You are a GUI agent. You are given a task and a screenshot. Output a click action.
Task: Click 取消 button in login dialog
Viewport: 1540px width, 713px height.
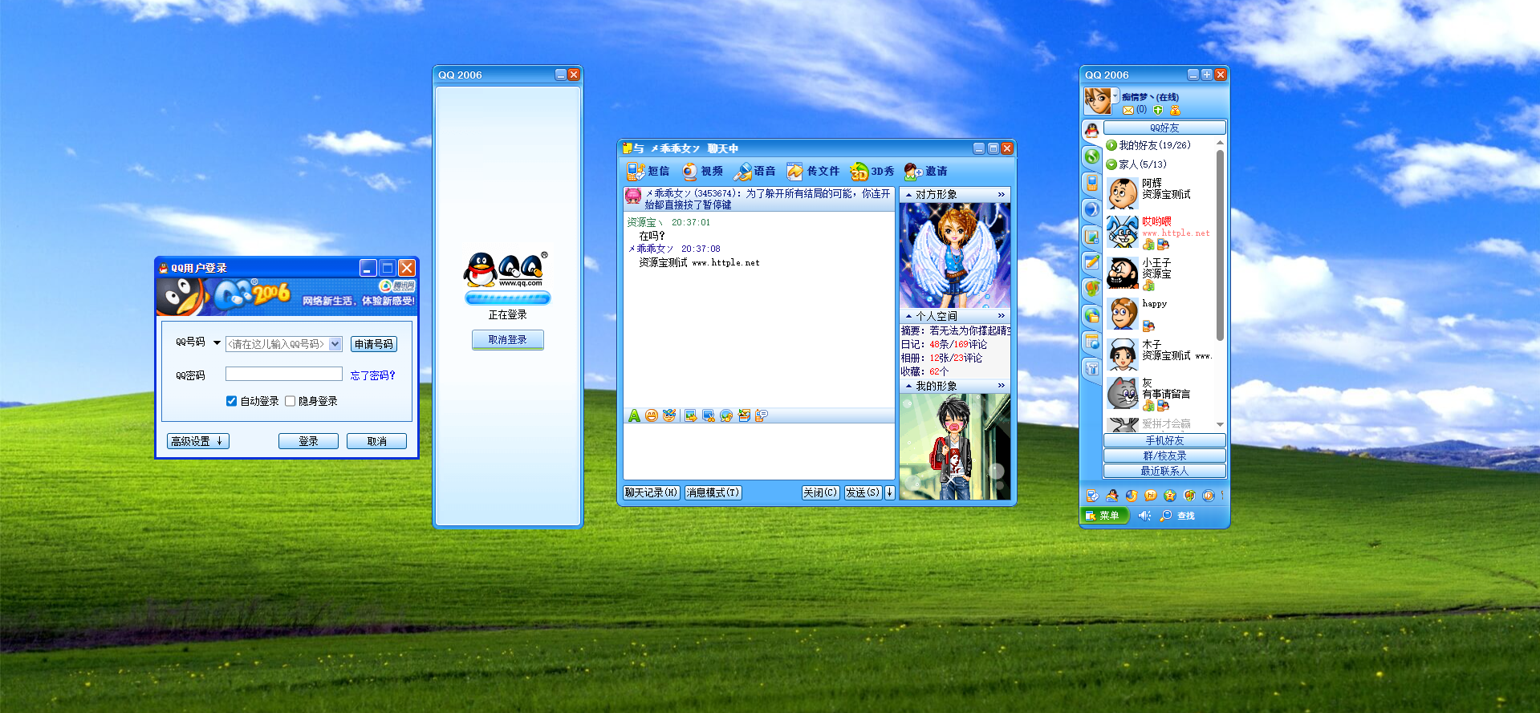coord(376,441)
